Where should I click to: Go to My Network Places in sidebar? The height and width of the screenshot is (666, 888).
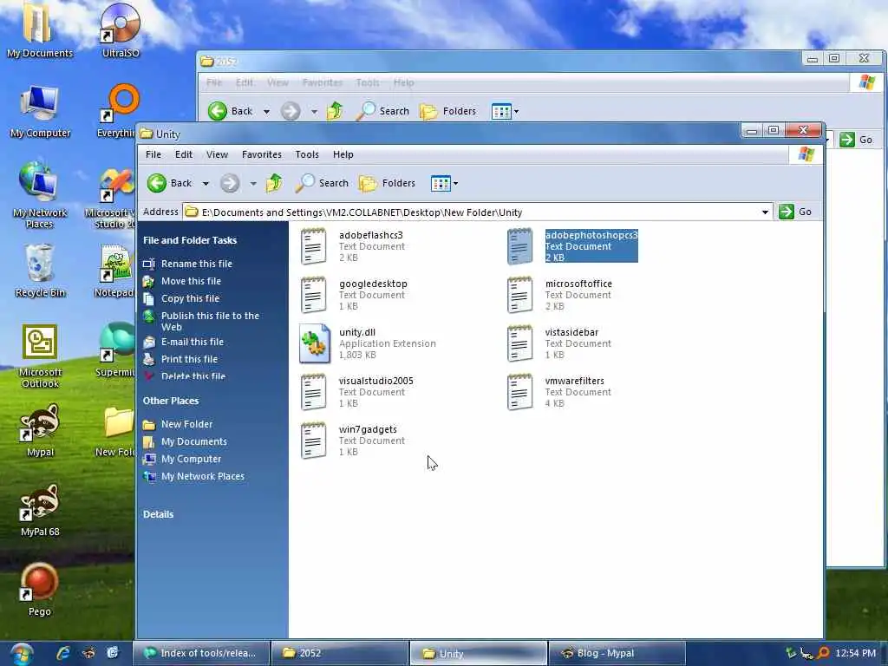point(203,477)
